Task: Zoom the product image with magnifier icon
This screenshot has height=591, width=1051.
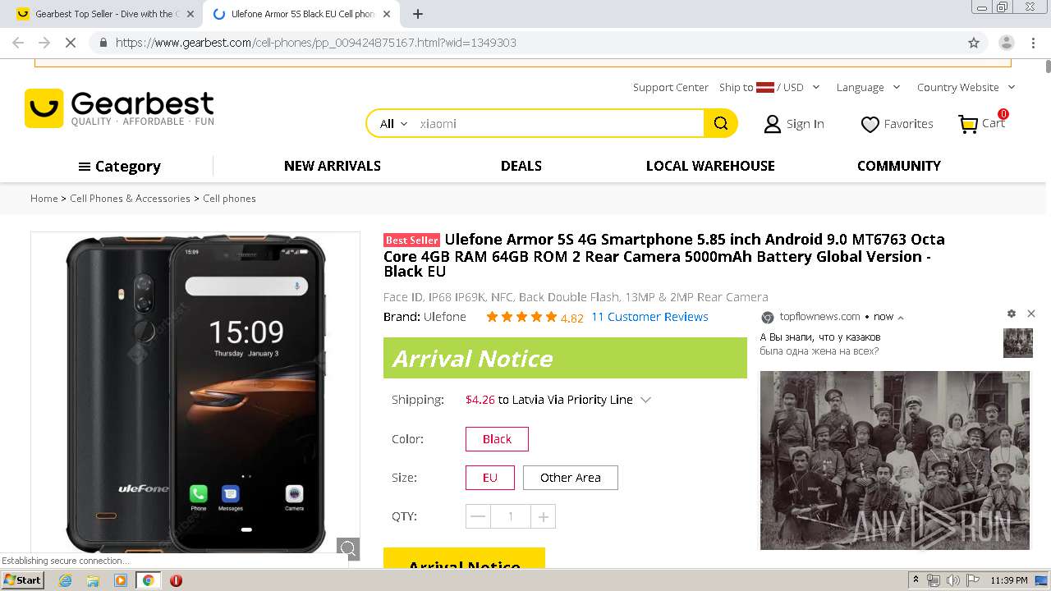Action: (x=348, y=548)
